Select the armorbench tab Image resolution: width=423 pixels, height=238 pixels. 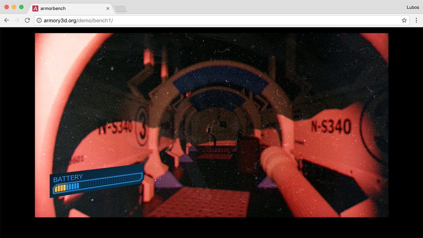tap(70, 8)
